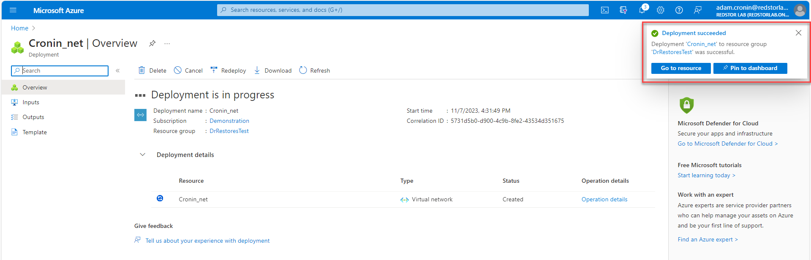Open portal settings gear
This screenshot has height=260, width=811.
(x=661, y=10)
